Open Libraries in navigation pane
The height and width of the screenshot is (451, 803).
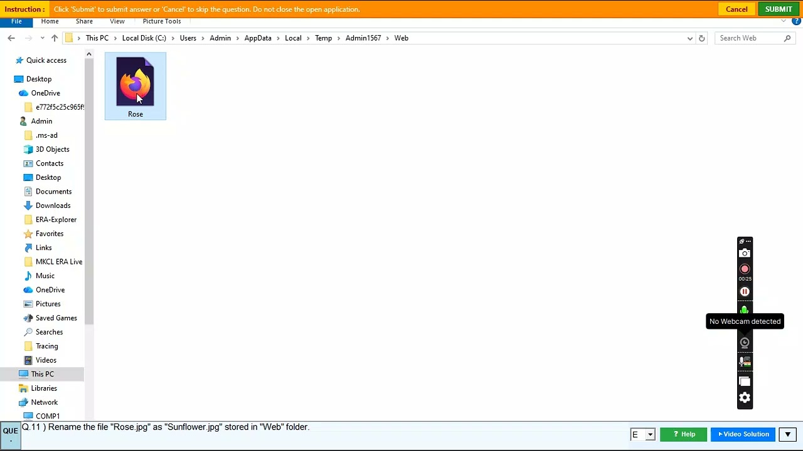44,388
